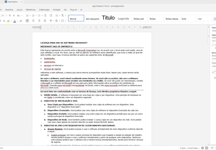Screen dimensions: 216x150
Task: Tick the paragraph spacing checkbox in sidebar
Action: coord(213,45)
